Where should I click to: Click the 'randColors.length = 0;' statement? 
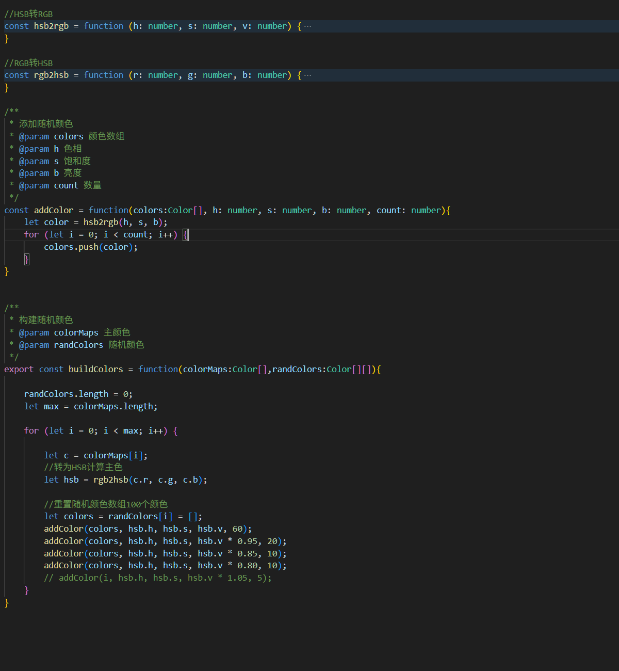(78, 394)
